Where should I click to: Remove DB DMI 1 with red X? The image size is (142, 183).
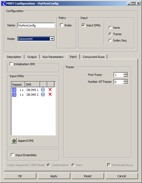pyautogui.click(x=50, y=90)
